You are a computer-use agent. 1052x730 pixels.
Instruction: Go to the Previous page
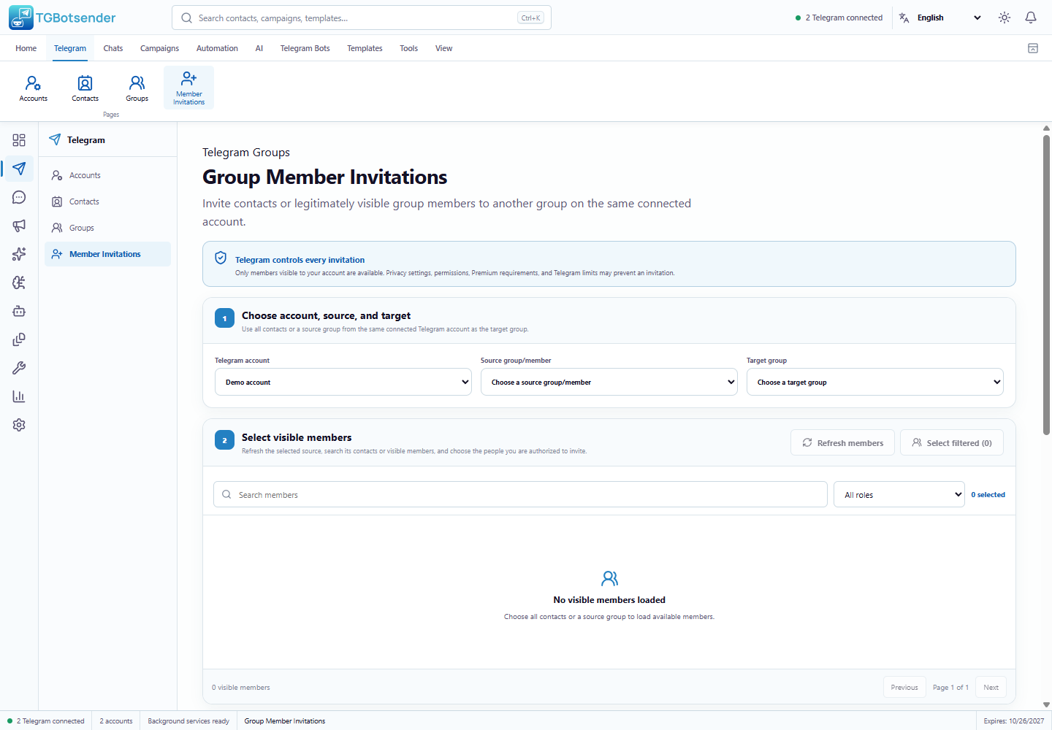[x=904, y=687]
